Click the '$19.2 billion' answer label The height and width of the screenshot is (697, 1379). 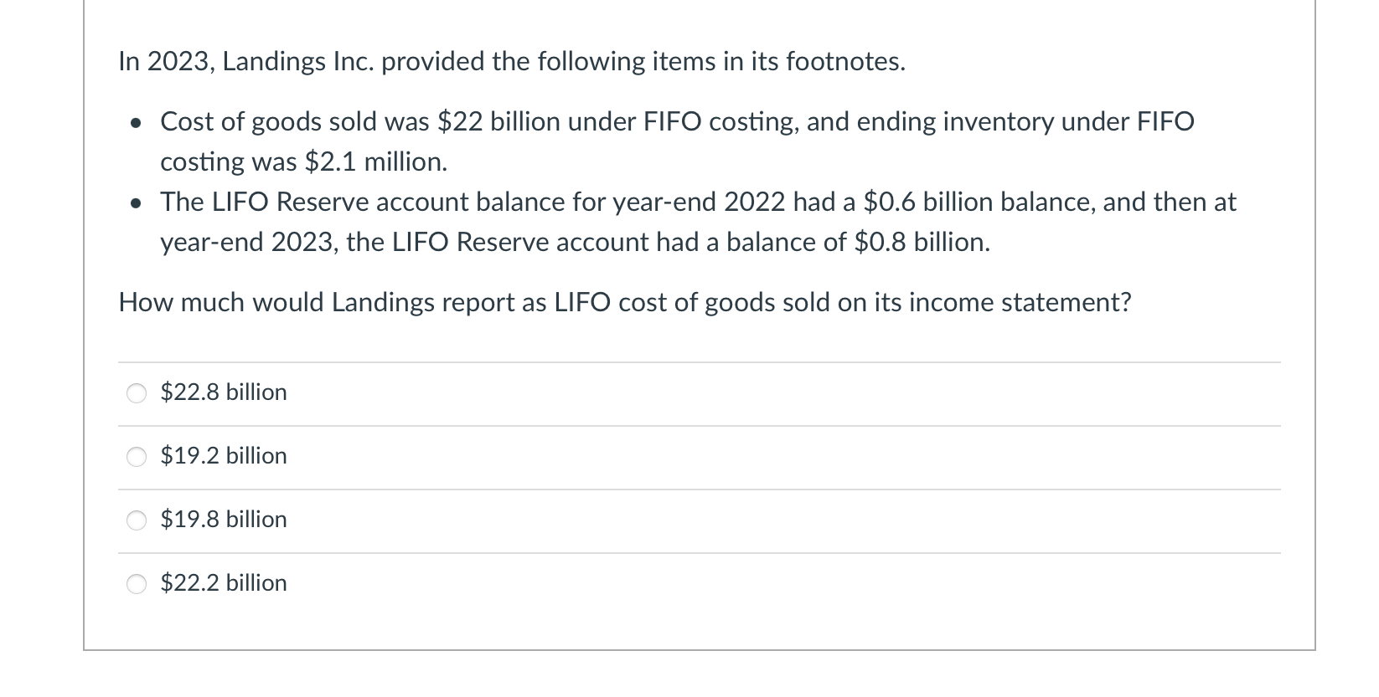pyautogui.click(x=224, y=455)
